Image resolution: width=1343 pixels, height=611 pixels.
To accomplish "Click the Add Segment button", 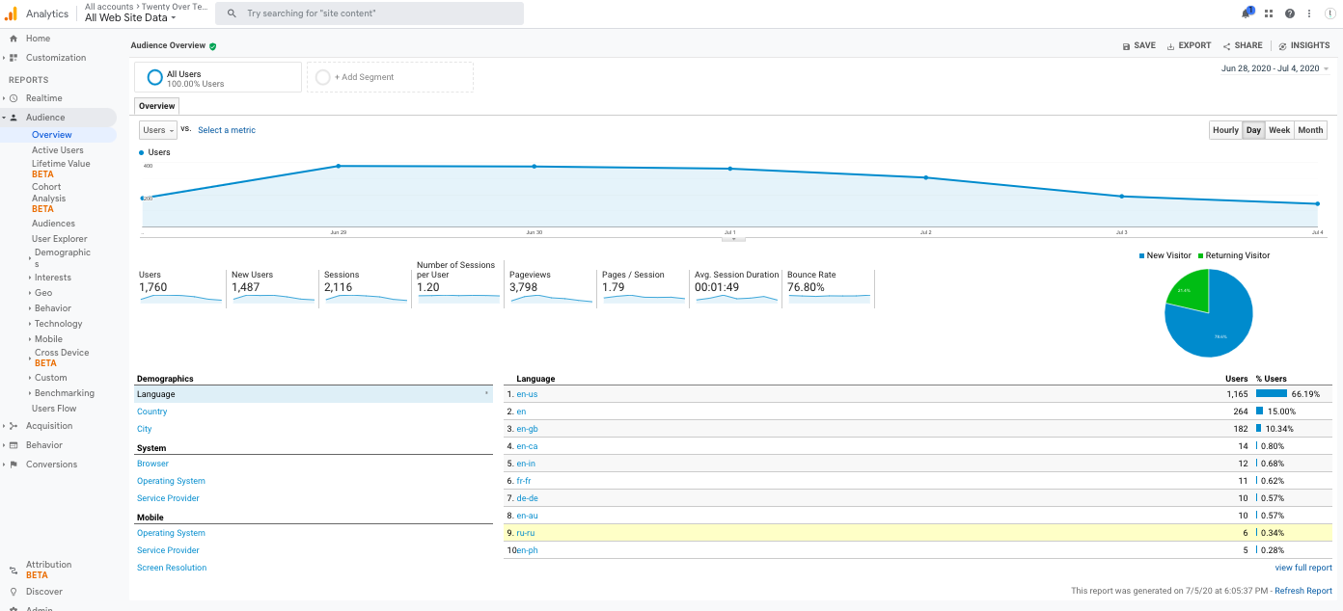I will (390, 77).
